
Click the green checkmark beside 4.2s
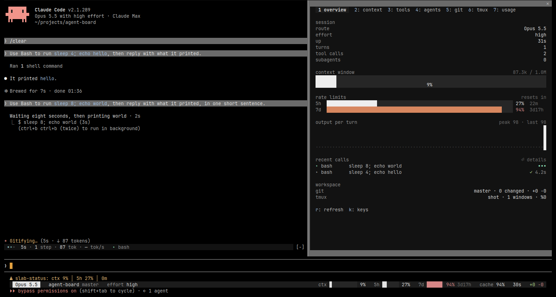pos(531,172)
